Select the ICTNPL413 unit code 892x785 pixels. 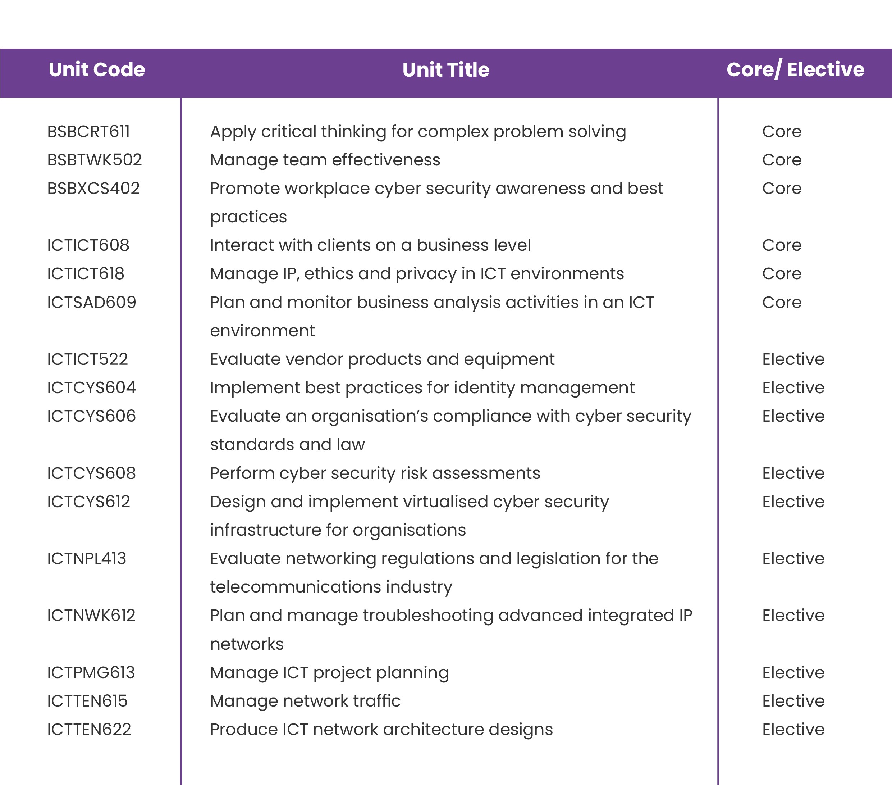(x=87, y=559)
